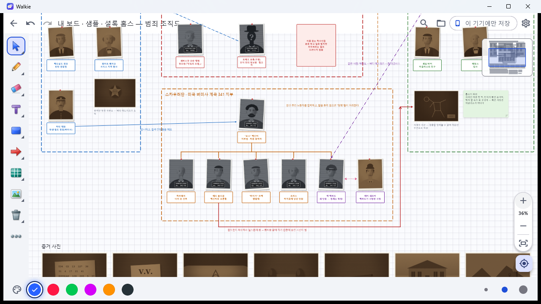Zoom out with the minus button

523,226
